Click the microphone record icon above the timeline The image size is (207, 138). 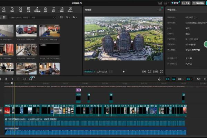[x=159, y=79]
